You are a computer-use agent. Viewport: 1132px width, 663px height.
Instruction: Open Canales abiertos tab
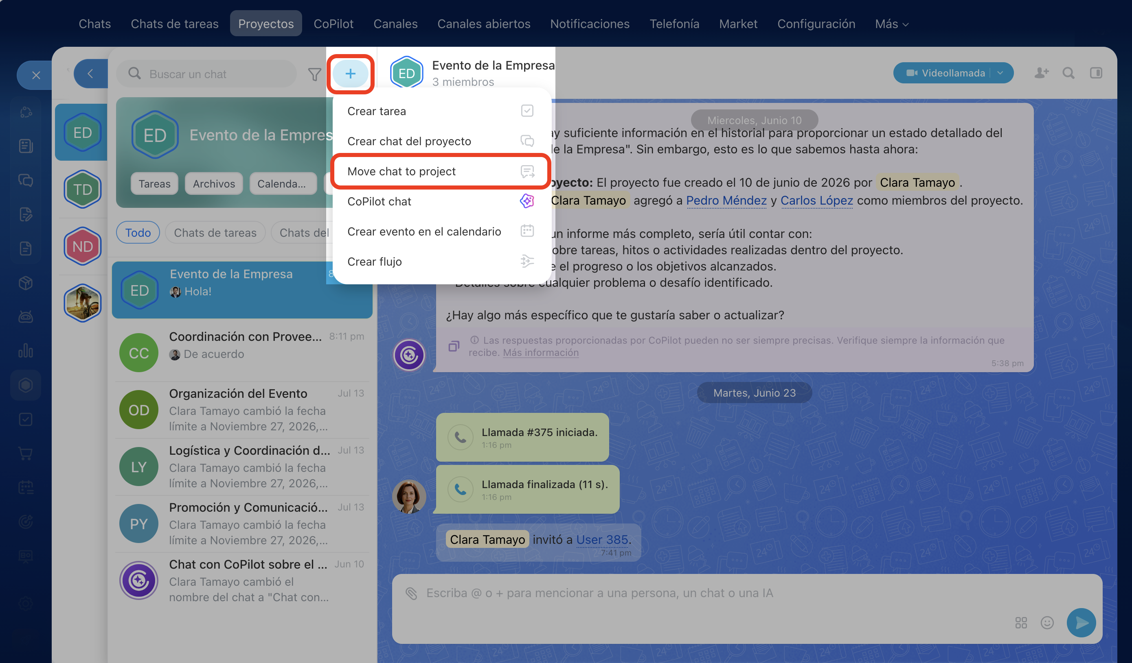point(484,24)
